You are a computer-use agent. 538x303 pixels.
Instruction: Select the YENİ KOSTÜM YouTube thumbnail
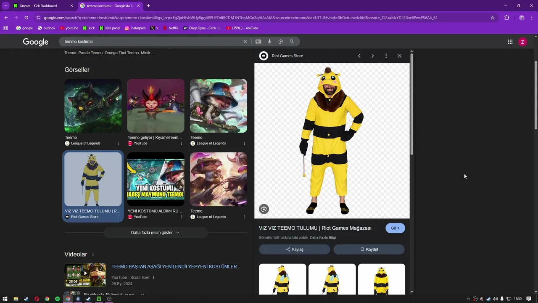click(x=156, y=179)
